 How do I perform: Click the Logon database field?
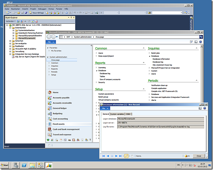161,119
